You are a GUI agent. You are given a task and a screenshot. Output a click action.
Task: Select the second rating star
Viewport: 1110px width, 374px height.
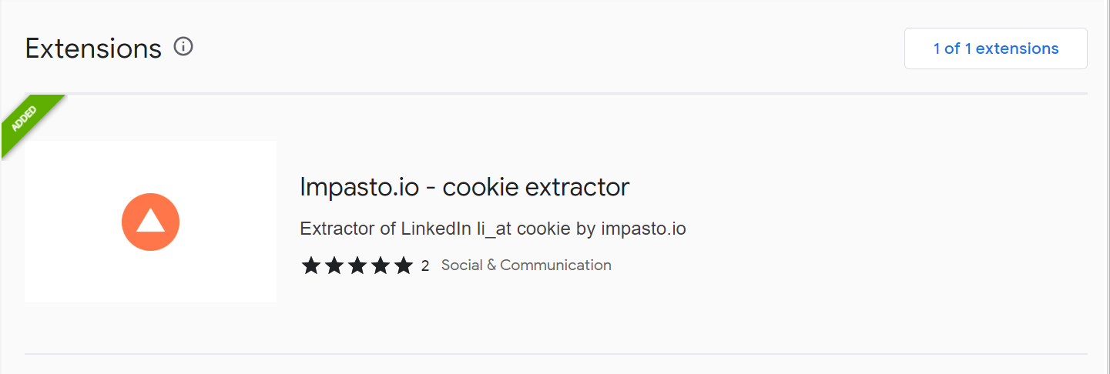coord(334,265)
